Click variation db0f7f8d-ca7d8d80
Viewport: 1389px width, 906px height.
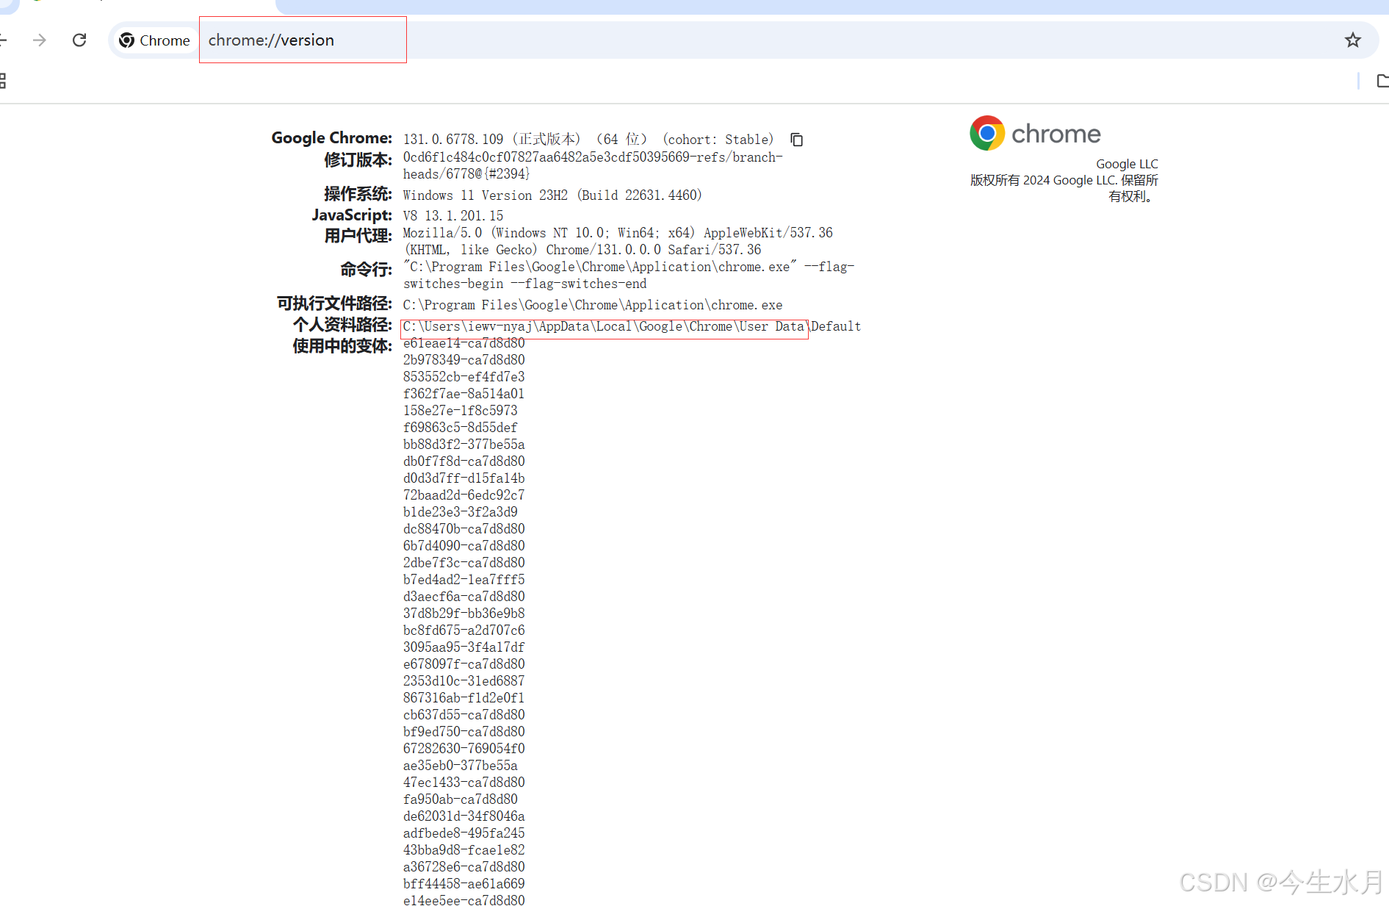(x=464, y=461)
